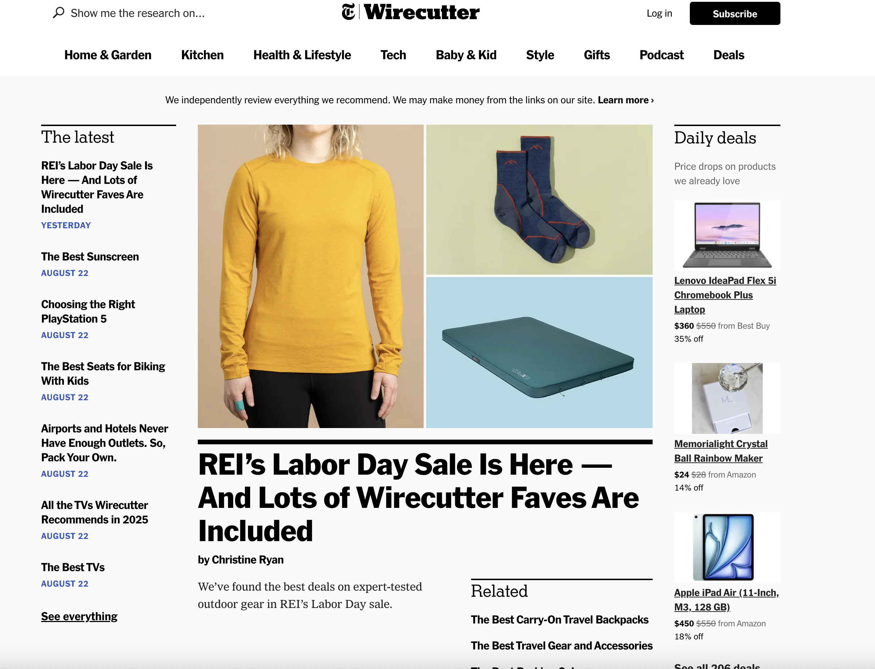The height and width of the screenshot is (669, 875).
Task: Click the Log in link
Action: 659,13
